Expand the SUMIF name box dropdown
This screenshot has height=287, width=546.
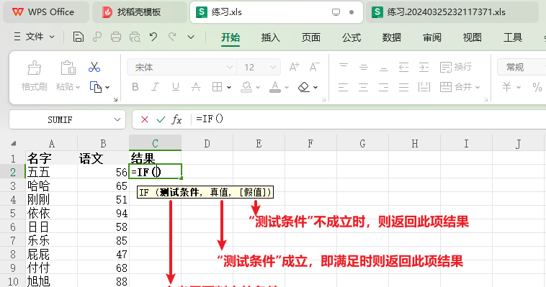click(117, 119)
